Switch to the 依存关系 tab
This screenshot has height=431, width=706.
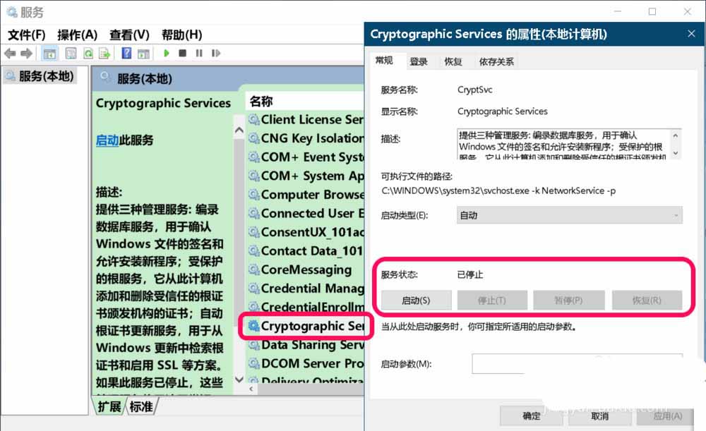point(496,61)
